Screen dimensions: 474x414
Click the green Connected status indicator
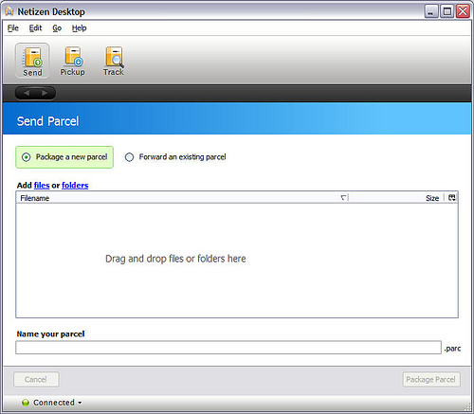coord(26,403)
